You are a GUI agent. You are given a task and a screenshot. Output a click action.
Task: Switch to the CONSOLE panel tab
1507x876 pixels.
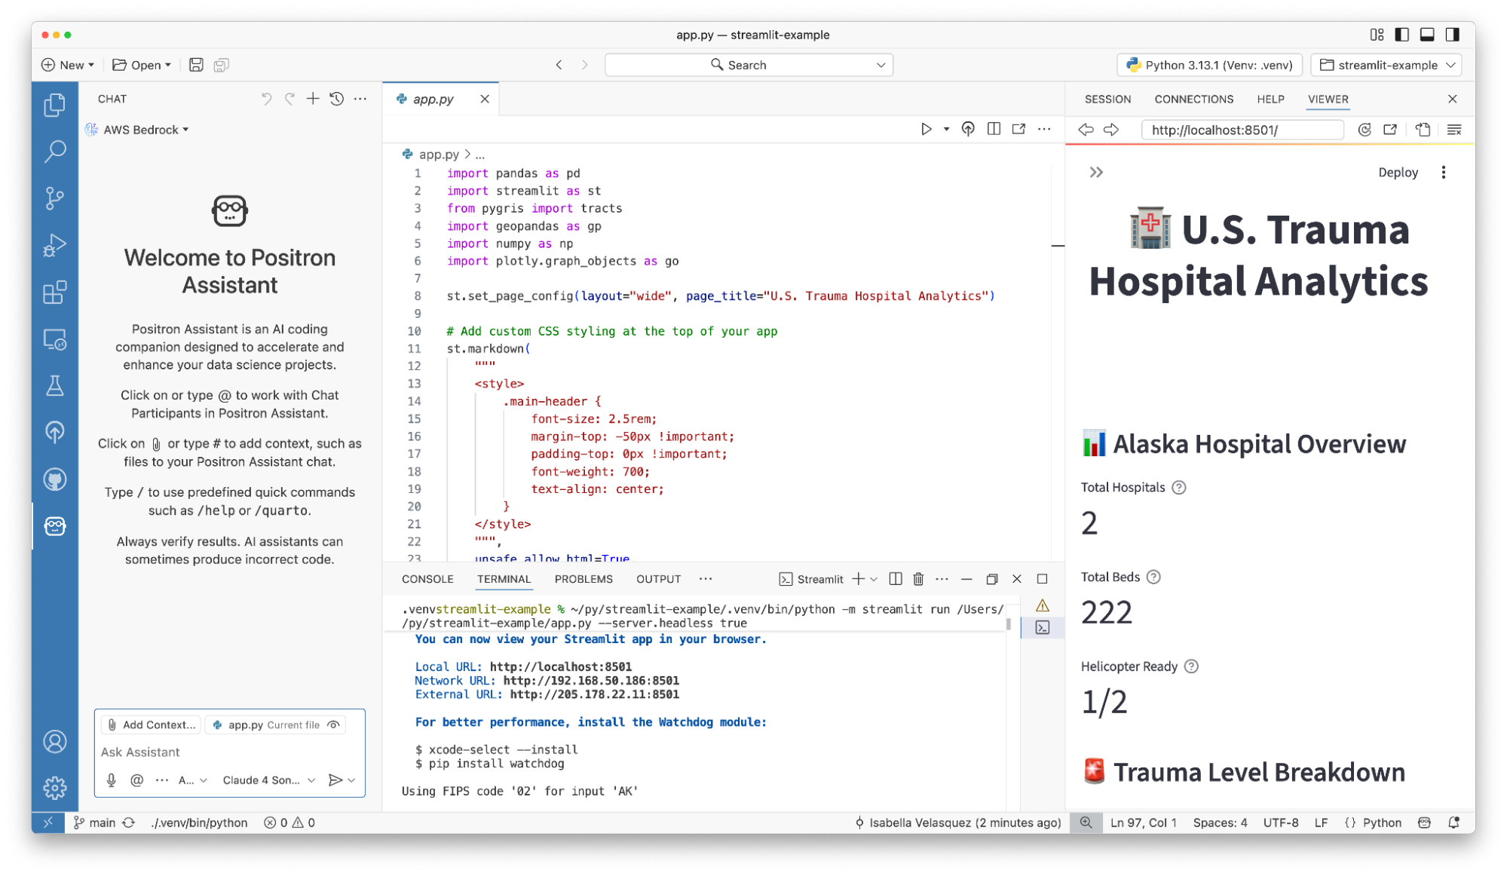pos(427,579)
